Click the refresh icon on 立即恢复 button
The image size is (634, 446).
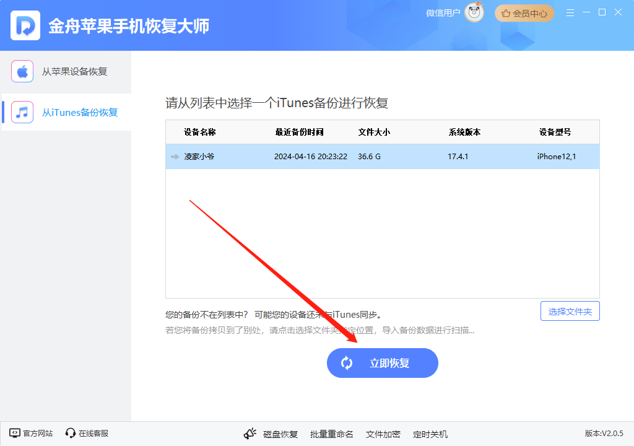347,363
